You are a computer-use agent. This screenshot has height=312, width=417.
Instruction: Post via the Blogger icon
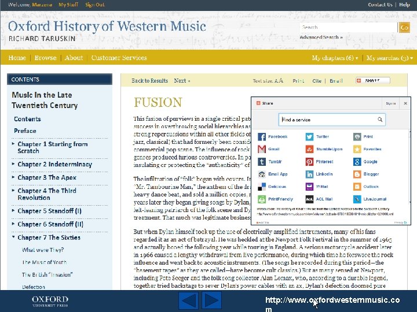(357, 174)
